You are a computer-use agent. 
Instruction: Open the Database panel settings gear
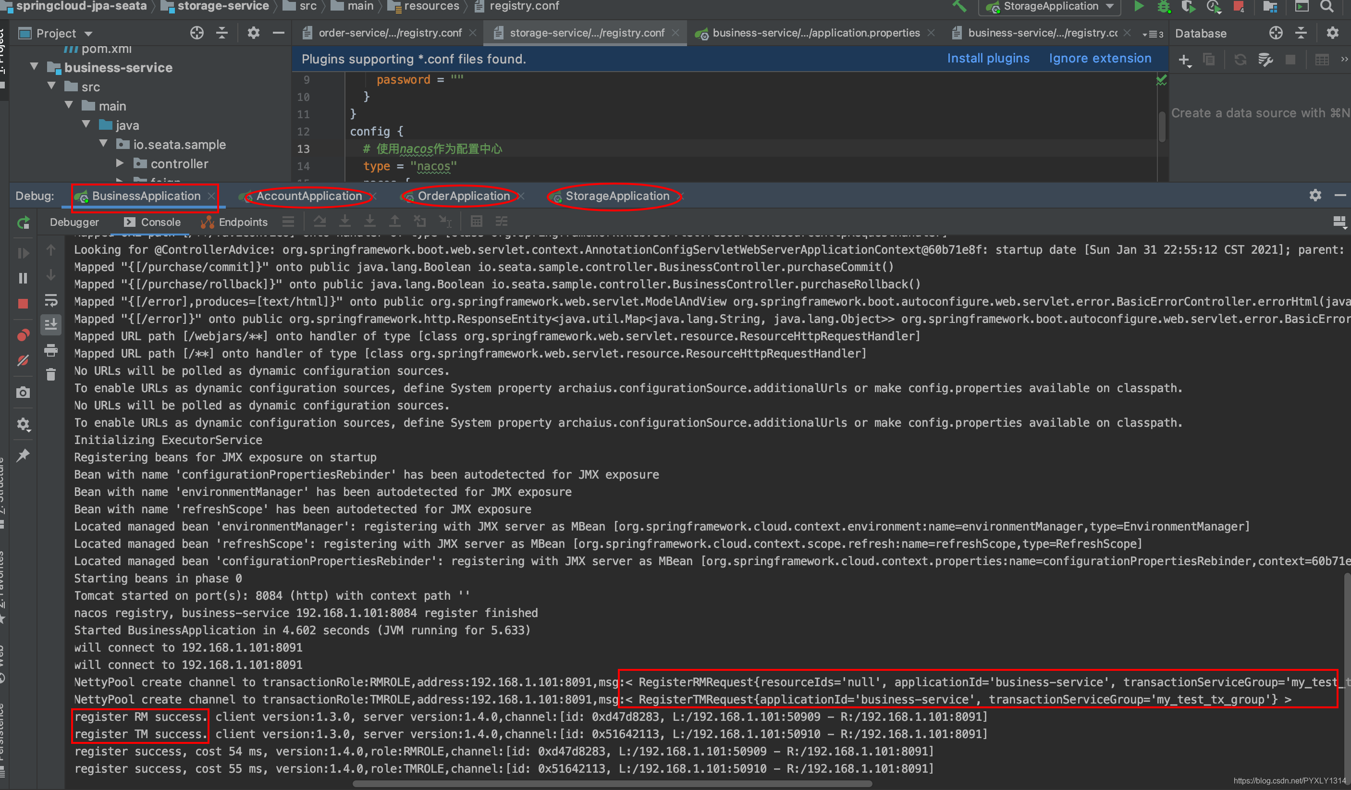pyautogui.click(x=1332, y=33)
